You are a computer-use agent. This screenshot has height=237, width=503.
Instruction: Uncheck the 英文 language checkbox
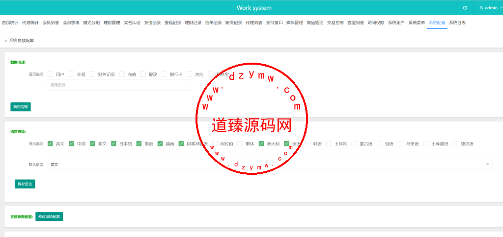click(51, 143)
